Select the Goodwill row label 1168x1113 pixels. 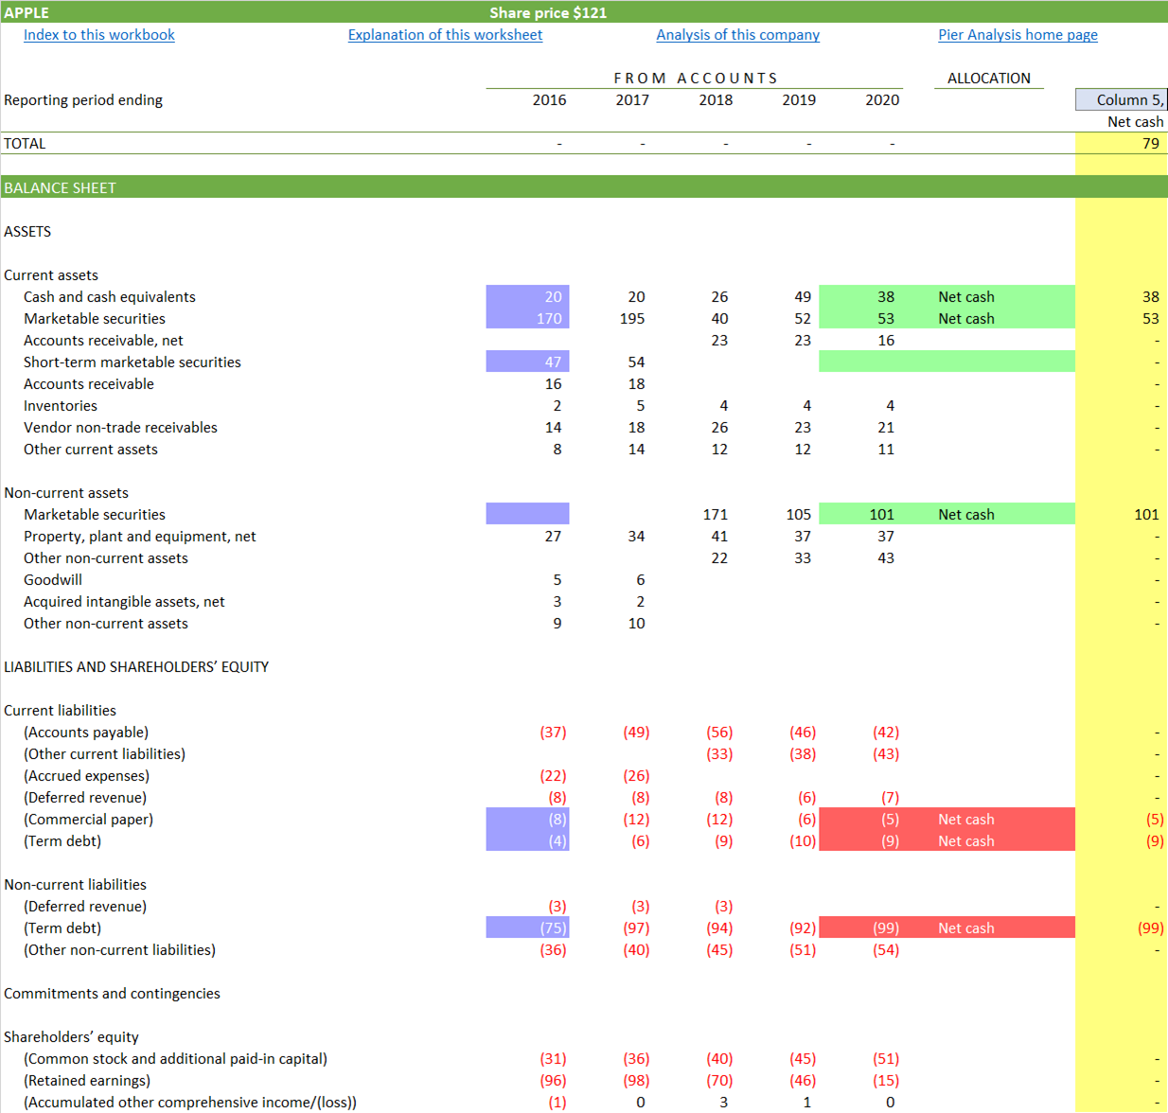click(x=53, y=580)
